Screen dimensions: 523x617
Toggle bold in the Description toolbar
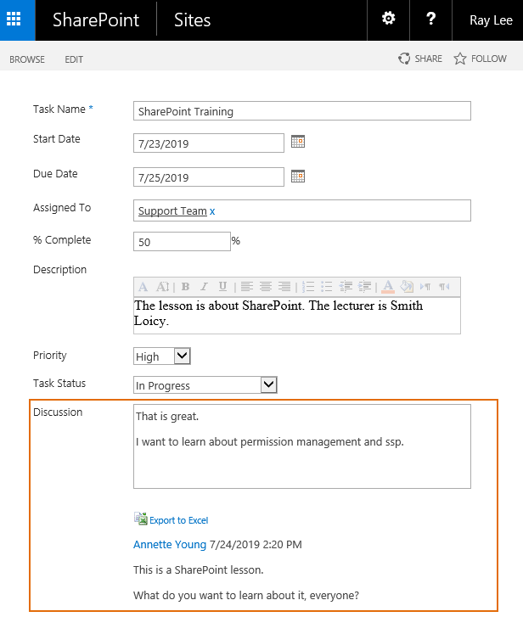[185, 287]
